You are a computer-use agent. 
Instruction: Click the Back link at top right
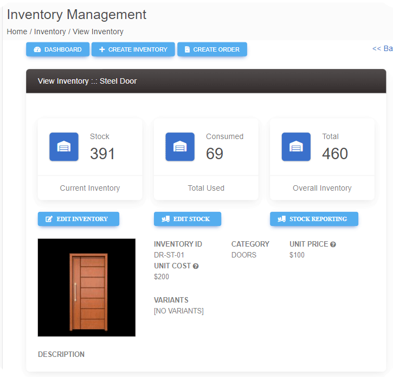click(383, 48)
